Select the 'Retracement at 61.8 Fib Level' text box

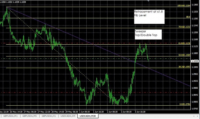click(149, 17)
